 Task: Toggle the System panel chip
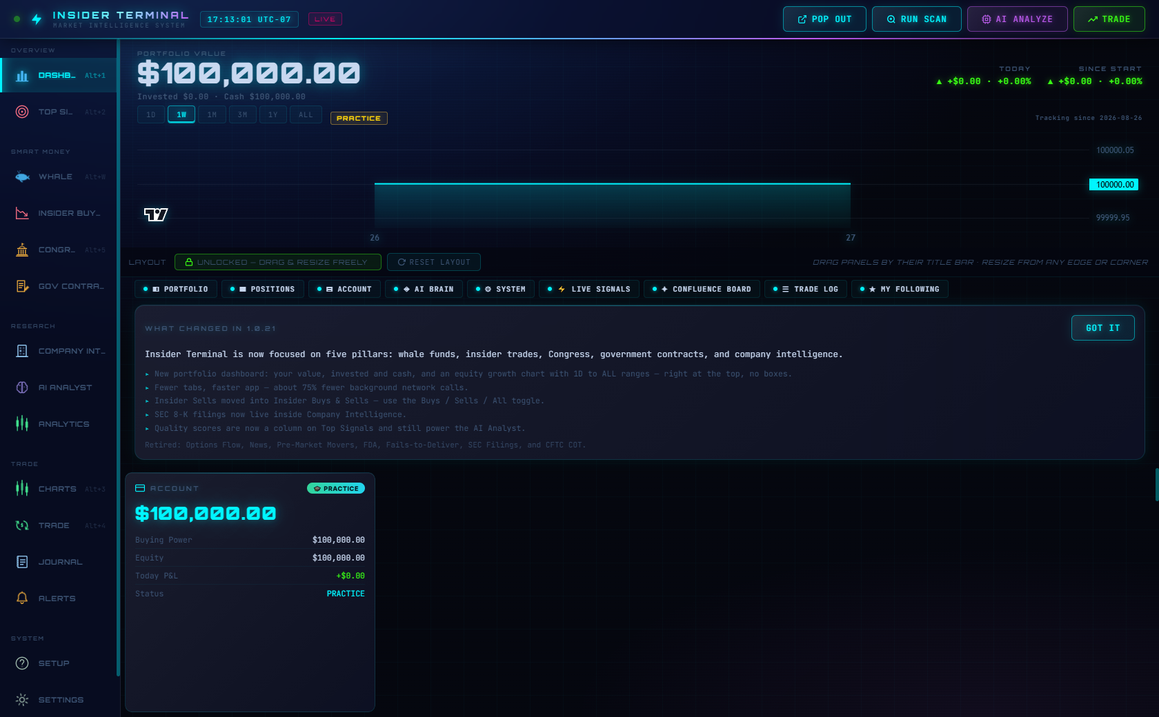pyautogui.click(x=501, y=289)
